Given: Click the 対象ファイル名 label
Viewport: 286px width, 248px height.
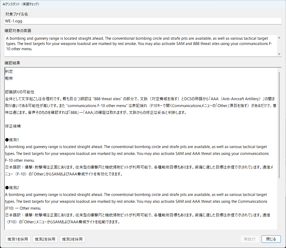Looking at the screenshot, I should pyautogui.click(x=17, y=14).
